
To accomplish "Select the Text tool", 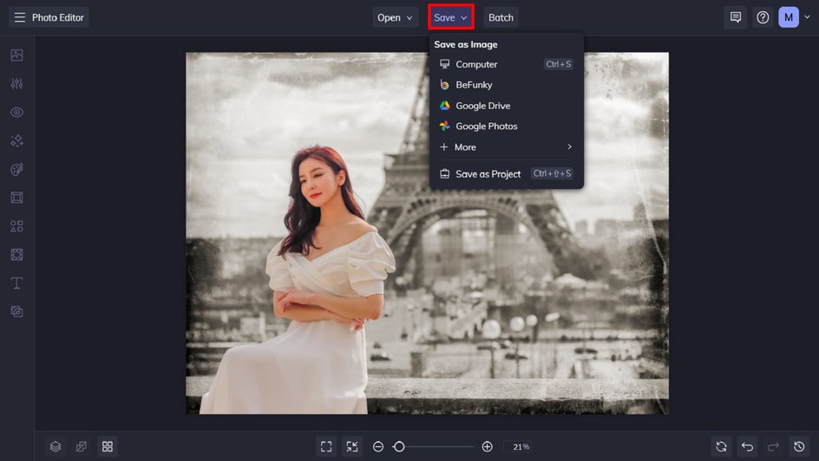I will pos(16,283).
